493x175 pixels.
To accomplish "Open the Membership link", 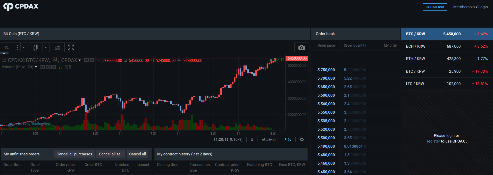I will (x=464, y=7).
